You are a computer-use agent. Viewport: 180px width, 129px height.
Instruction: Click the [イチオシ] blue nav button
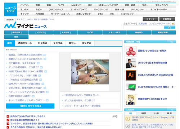pyautogui.click(x=41, y=33)
